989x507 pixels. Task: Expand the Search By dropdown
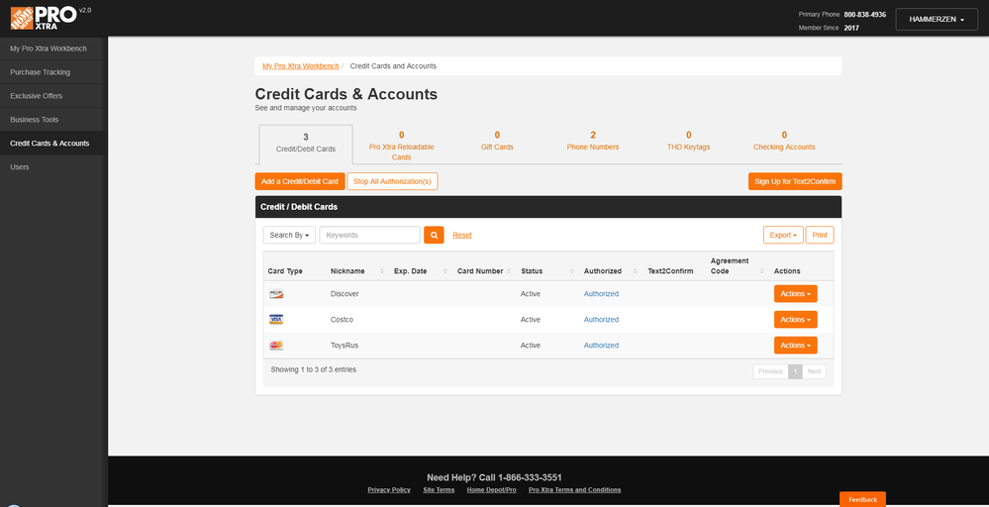[289, 235]
